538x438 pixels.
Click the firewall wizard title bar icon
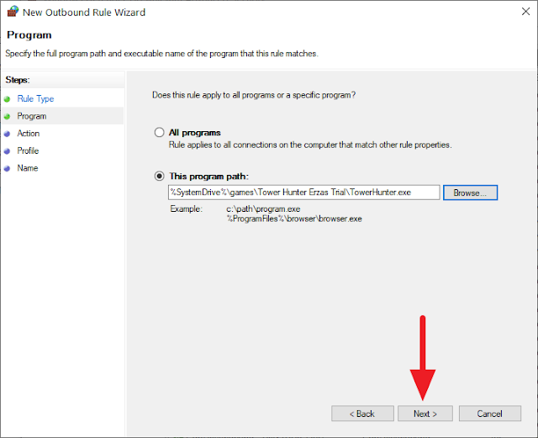pos(13,12)
